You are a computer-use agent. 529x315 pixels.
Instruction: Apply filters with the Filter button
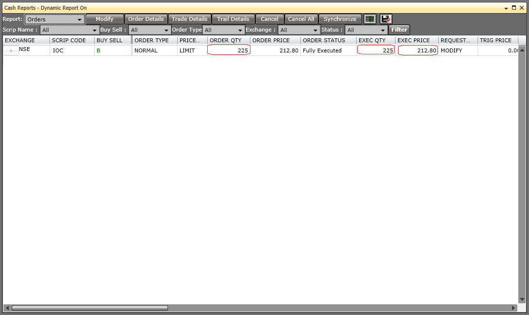[x=399, y=30]
